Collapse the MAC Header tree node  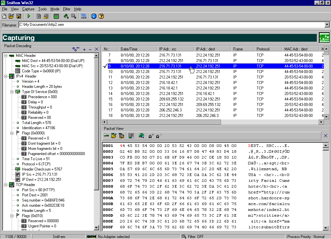pyautogui.click(x=6, y=56)
